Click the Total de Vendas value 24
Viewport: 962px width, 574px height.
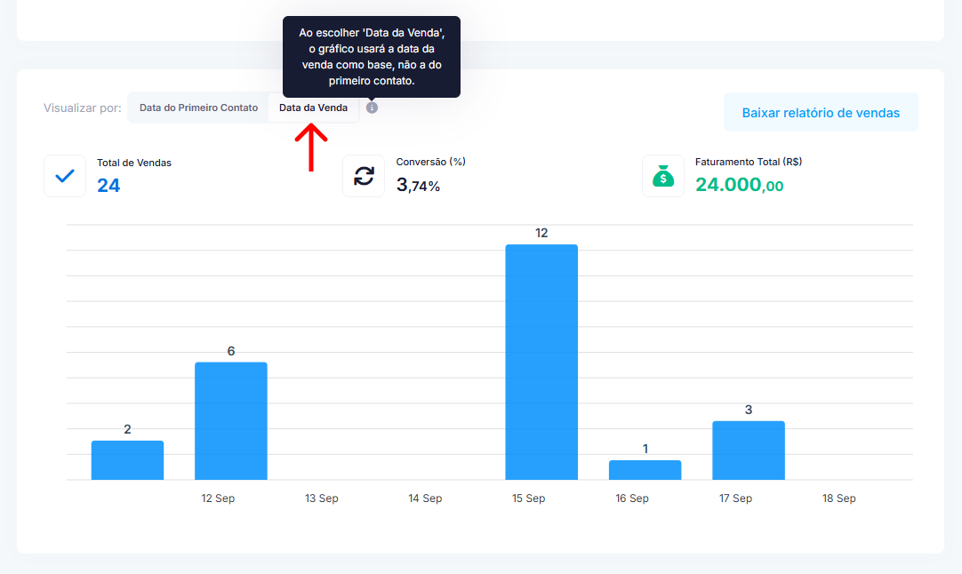tap(108, 185)
